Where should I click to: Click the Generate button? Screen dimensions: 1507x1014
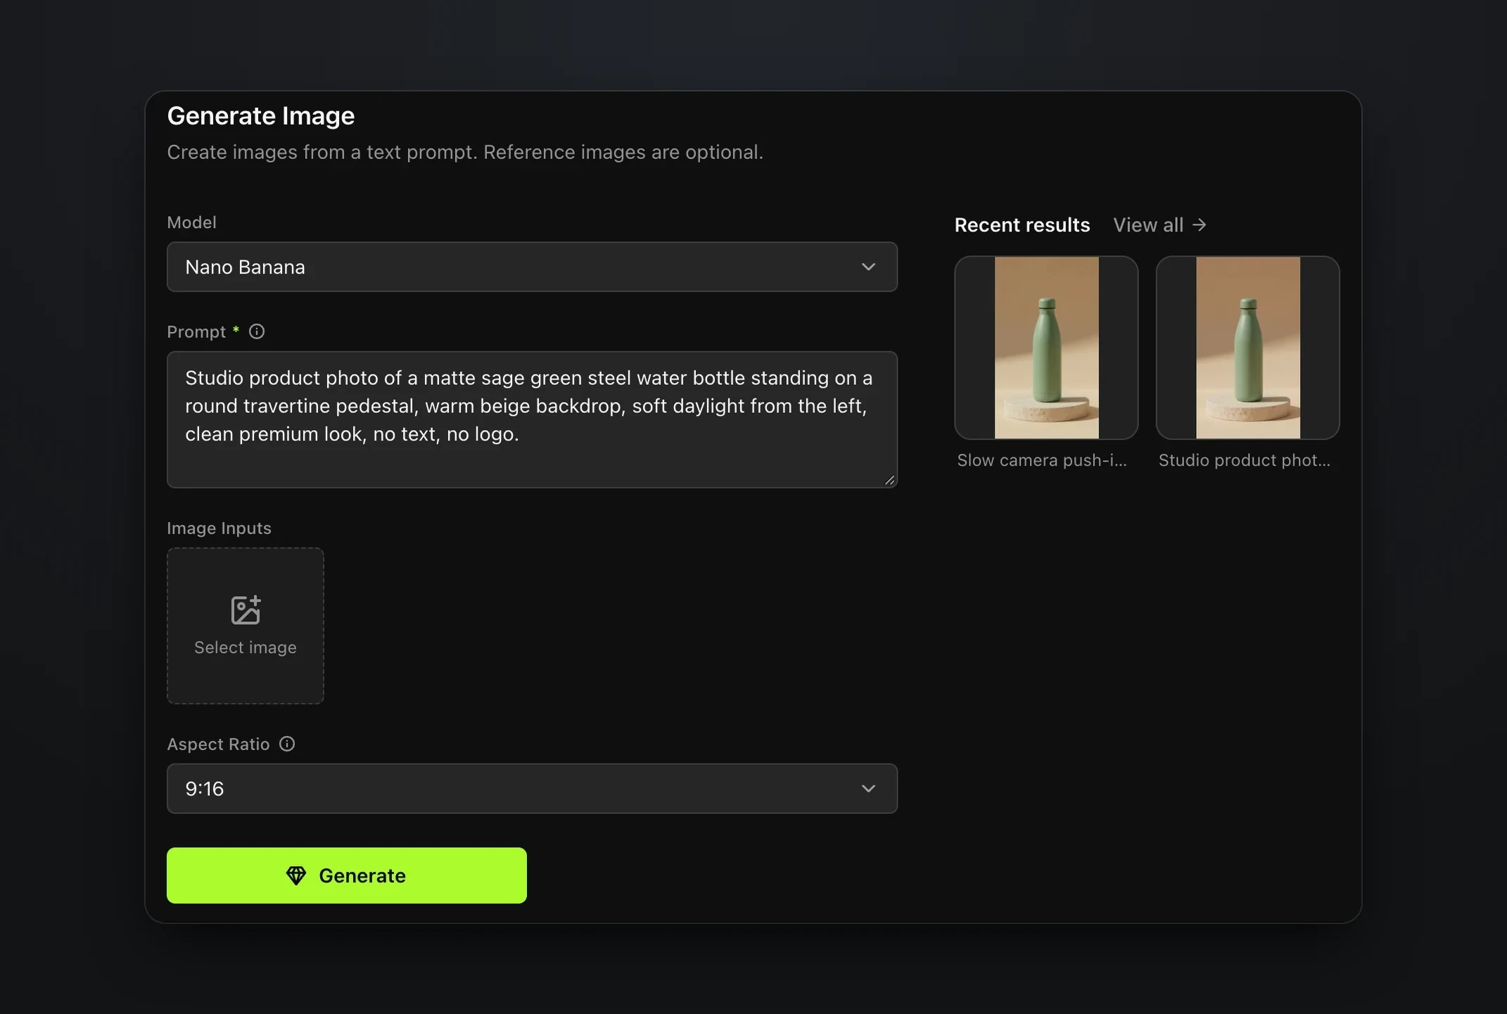click(x=347, y=875)
